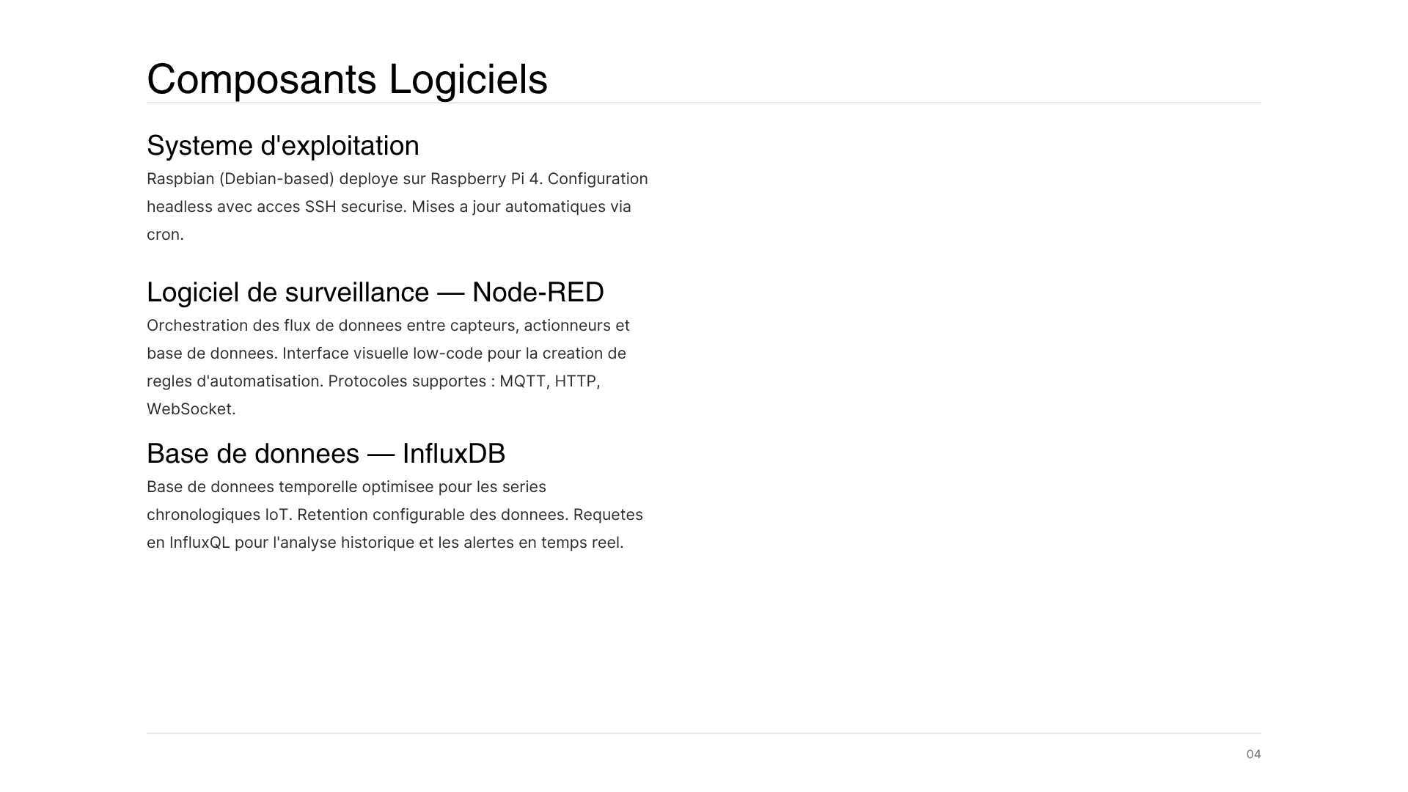Click 'Retention configurable des donnees' sentence
This screenshot has width=1408, height=792.
click(433, 515)
